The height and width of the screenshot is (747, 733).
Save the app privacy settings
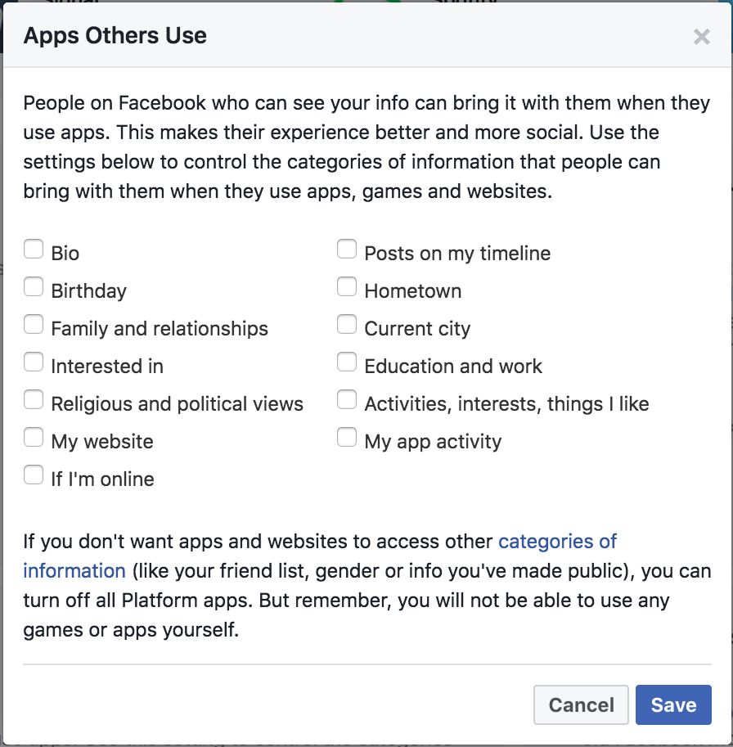pyautogui.click(x=673, y=704)
